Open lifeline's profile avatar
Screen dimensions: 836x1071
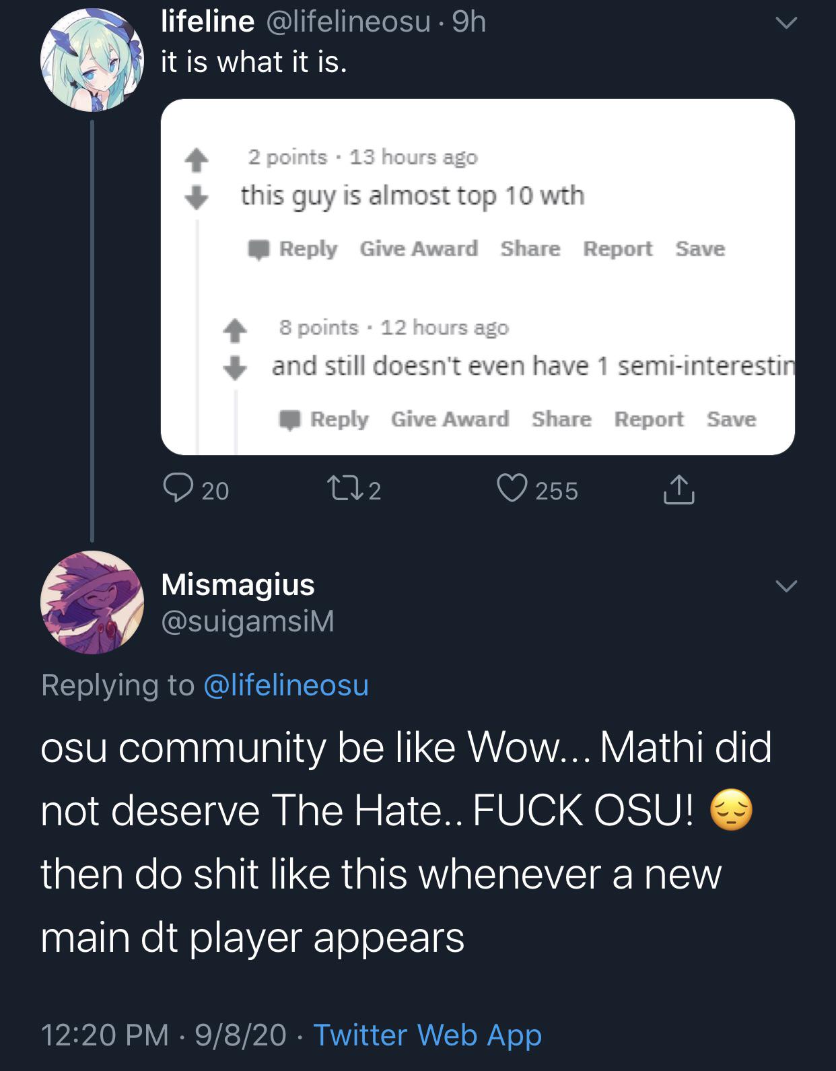tap(92, 60)
